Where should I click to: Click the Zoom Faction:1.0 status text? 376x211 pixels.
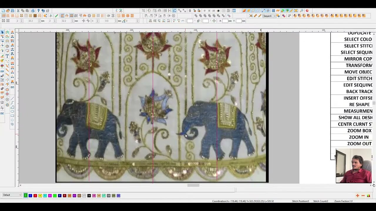pos(343,201)
